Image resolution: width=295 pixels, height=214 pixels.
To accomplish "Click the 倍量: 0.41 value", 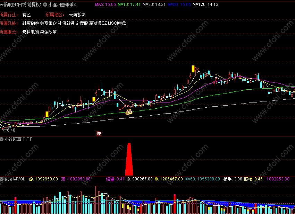I will 115,179.
